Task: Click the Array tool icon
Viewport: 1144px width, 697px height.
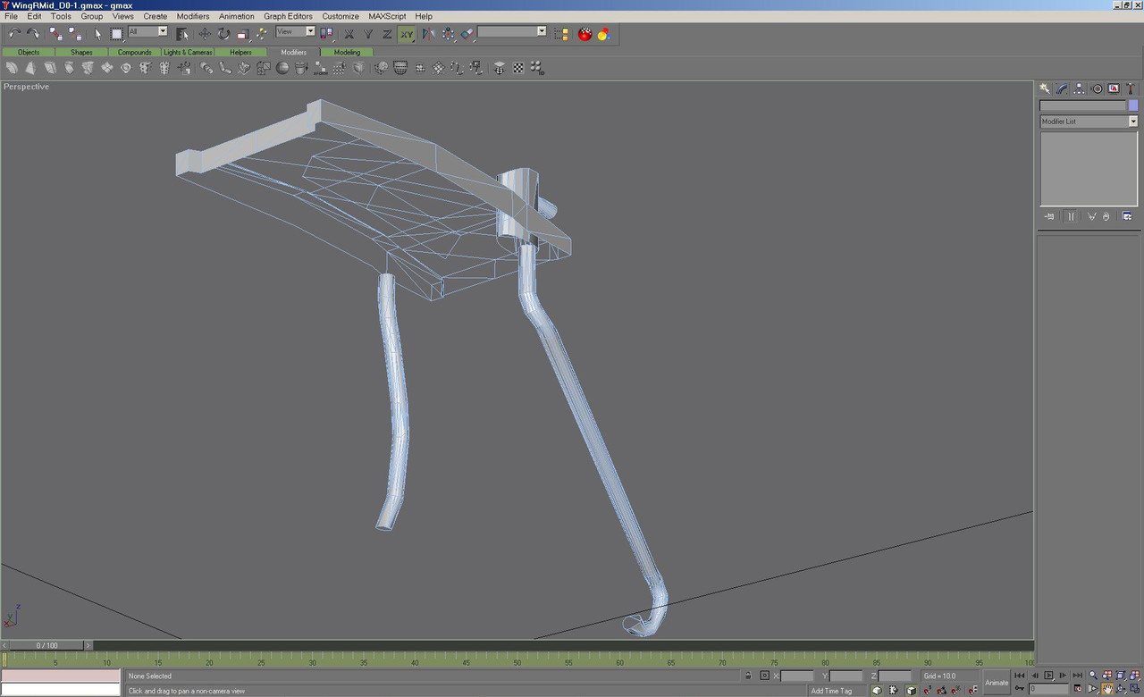Action: click(x=448, y=34)
